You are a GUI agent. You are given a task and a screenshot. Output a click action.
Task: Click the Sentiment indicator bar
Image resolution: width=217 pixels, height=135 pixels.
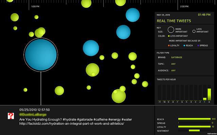coord(194,131)
